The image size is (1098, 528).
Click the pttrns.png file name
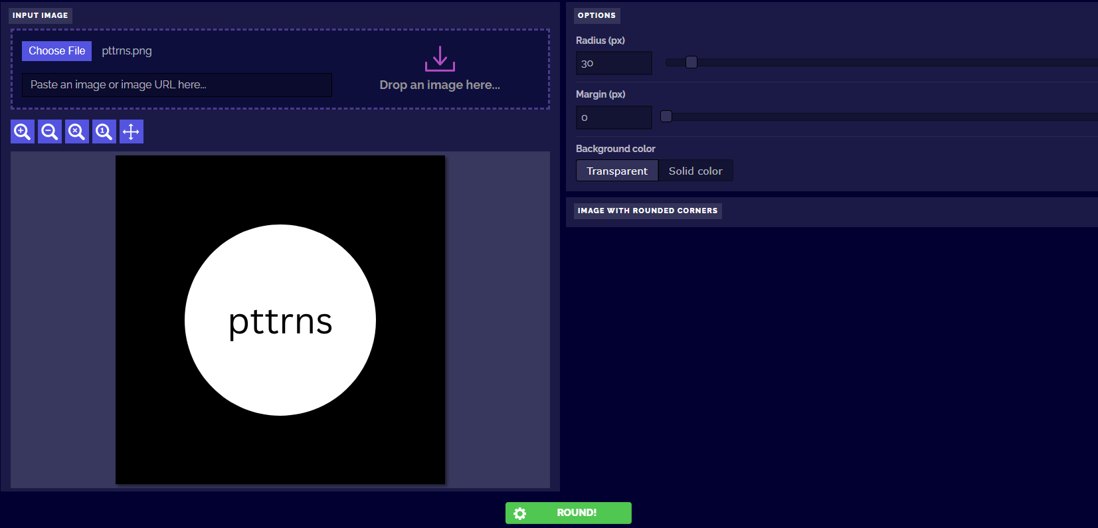coord(127,51)
